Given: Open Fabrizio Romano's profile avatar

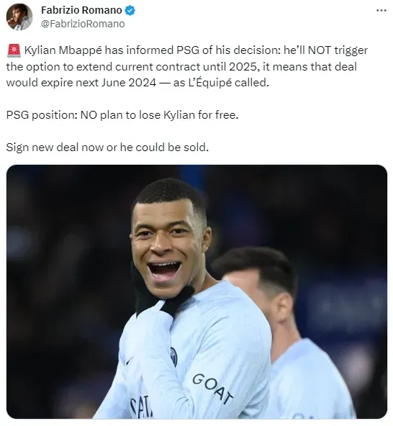Looking at the screenshot, I should click(x=19, y=17).
